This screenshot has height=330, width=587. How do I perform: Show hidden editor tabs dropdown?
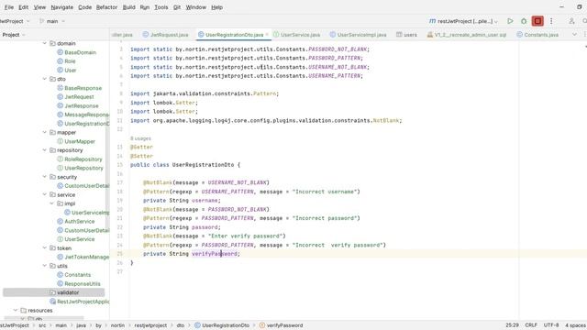tap(574, 35)
